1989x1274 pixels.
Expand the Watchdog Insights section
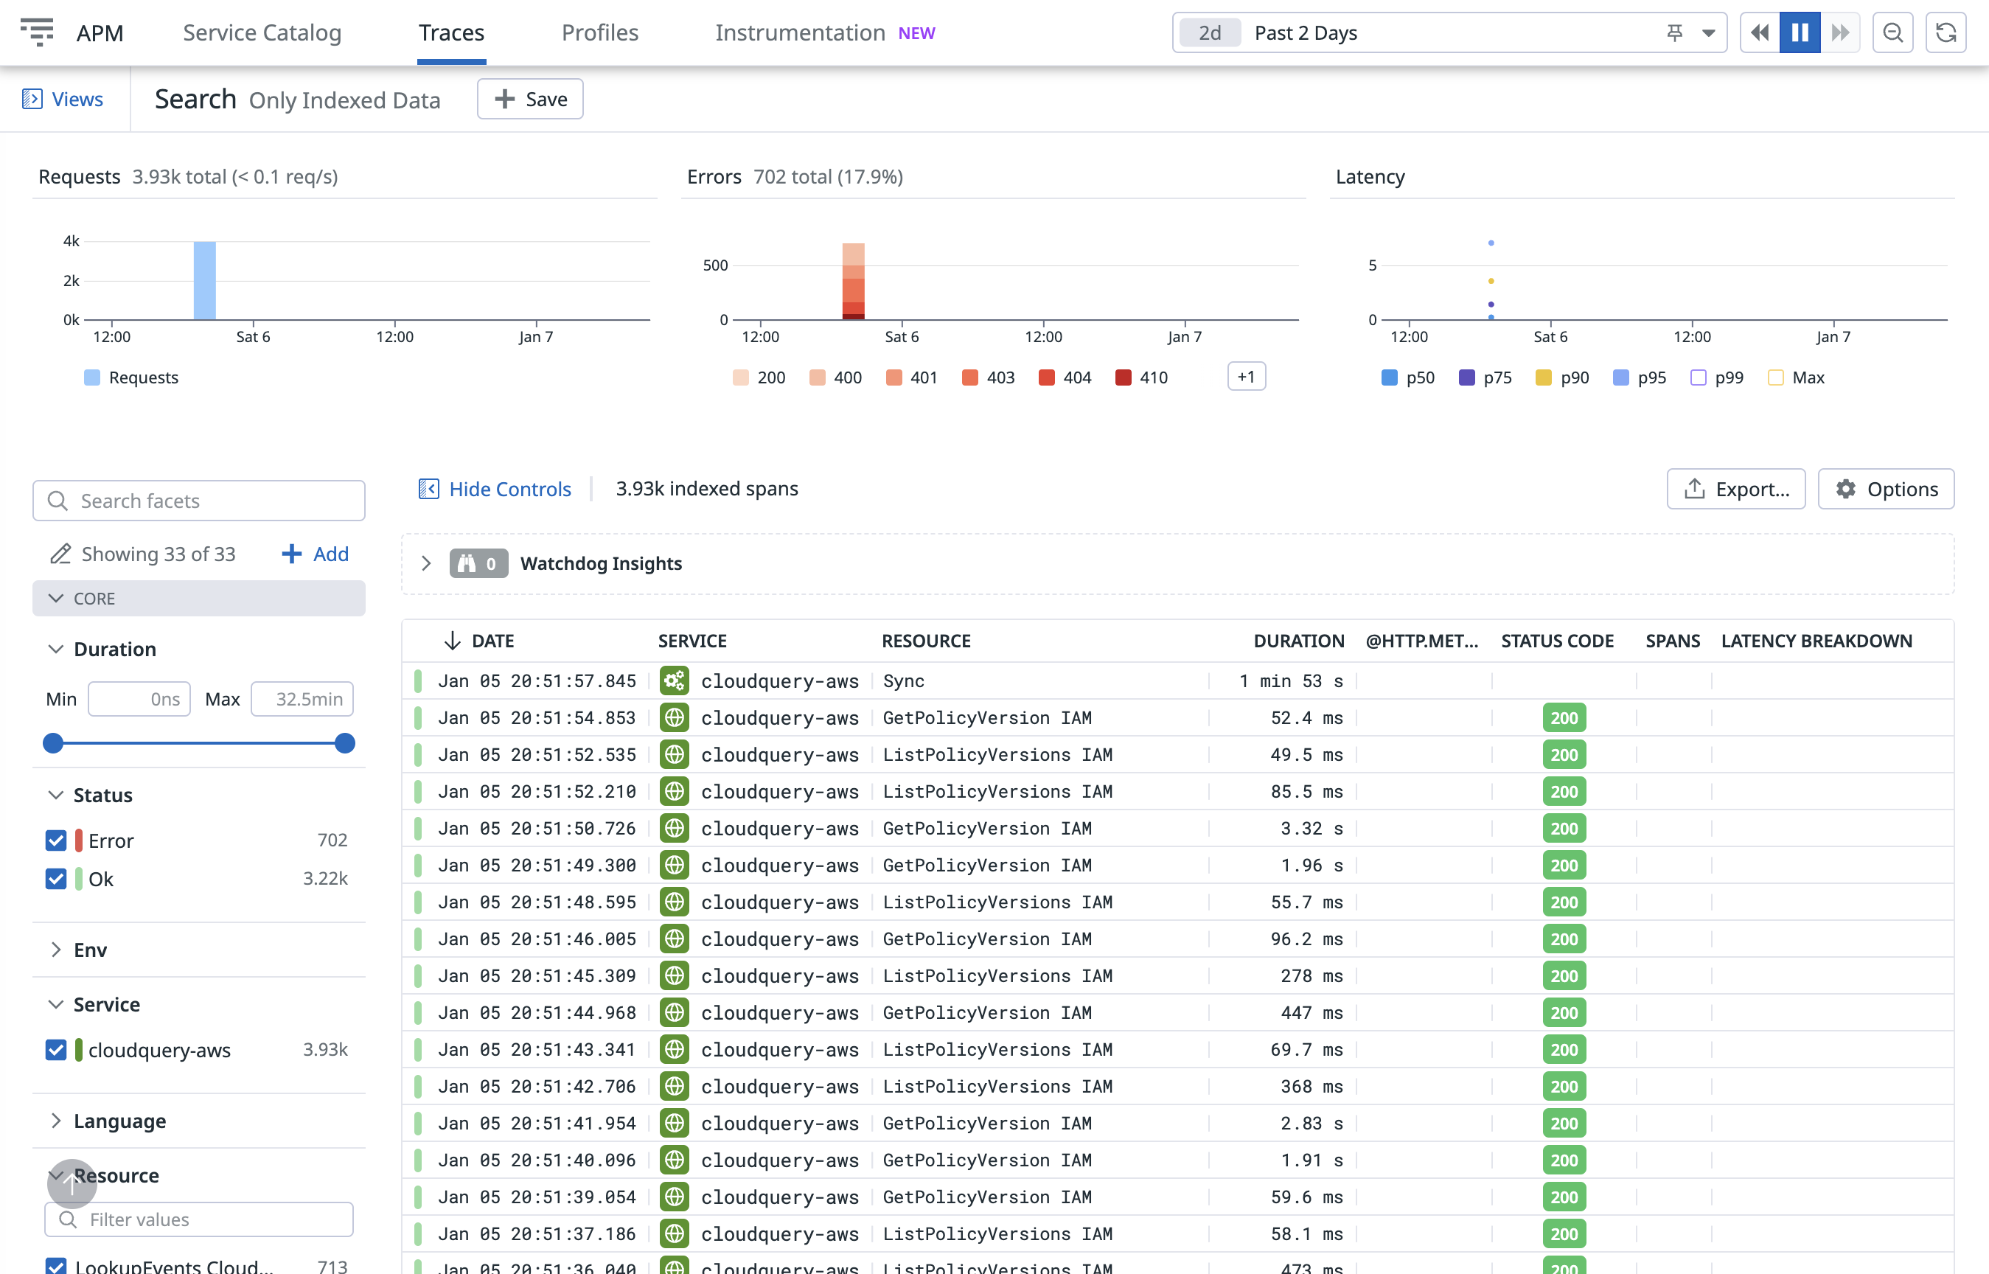click(x=426, y=563)
